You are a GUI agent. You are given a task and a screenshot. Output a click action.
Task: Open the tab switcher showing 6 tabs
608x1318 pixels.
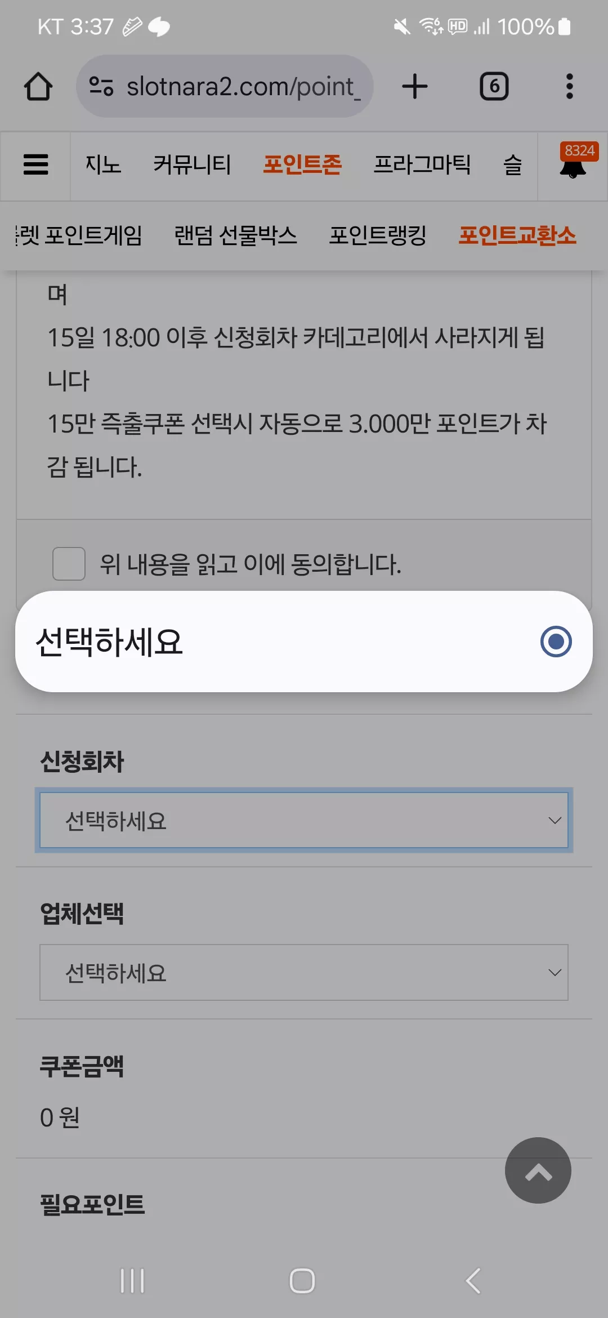494,86
